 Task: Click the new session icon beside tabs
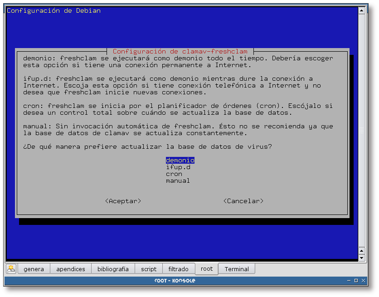pos(11,269)
